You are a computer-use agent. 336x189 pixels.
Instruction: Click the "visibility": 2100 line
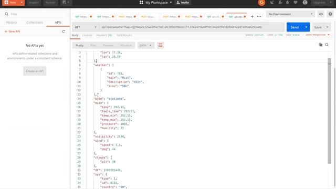click(109, 136)
